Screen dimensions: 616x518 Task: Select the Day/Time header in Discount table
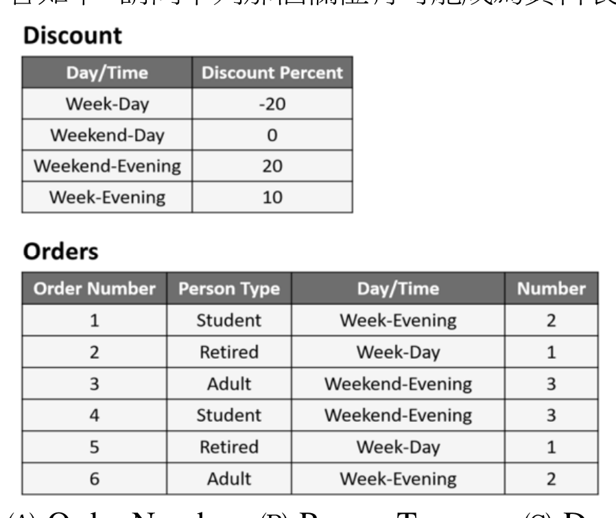pyautogui.click(x=107, y=73)
